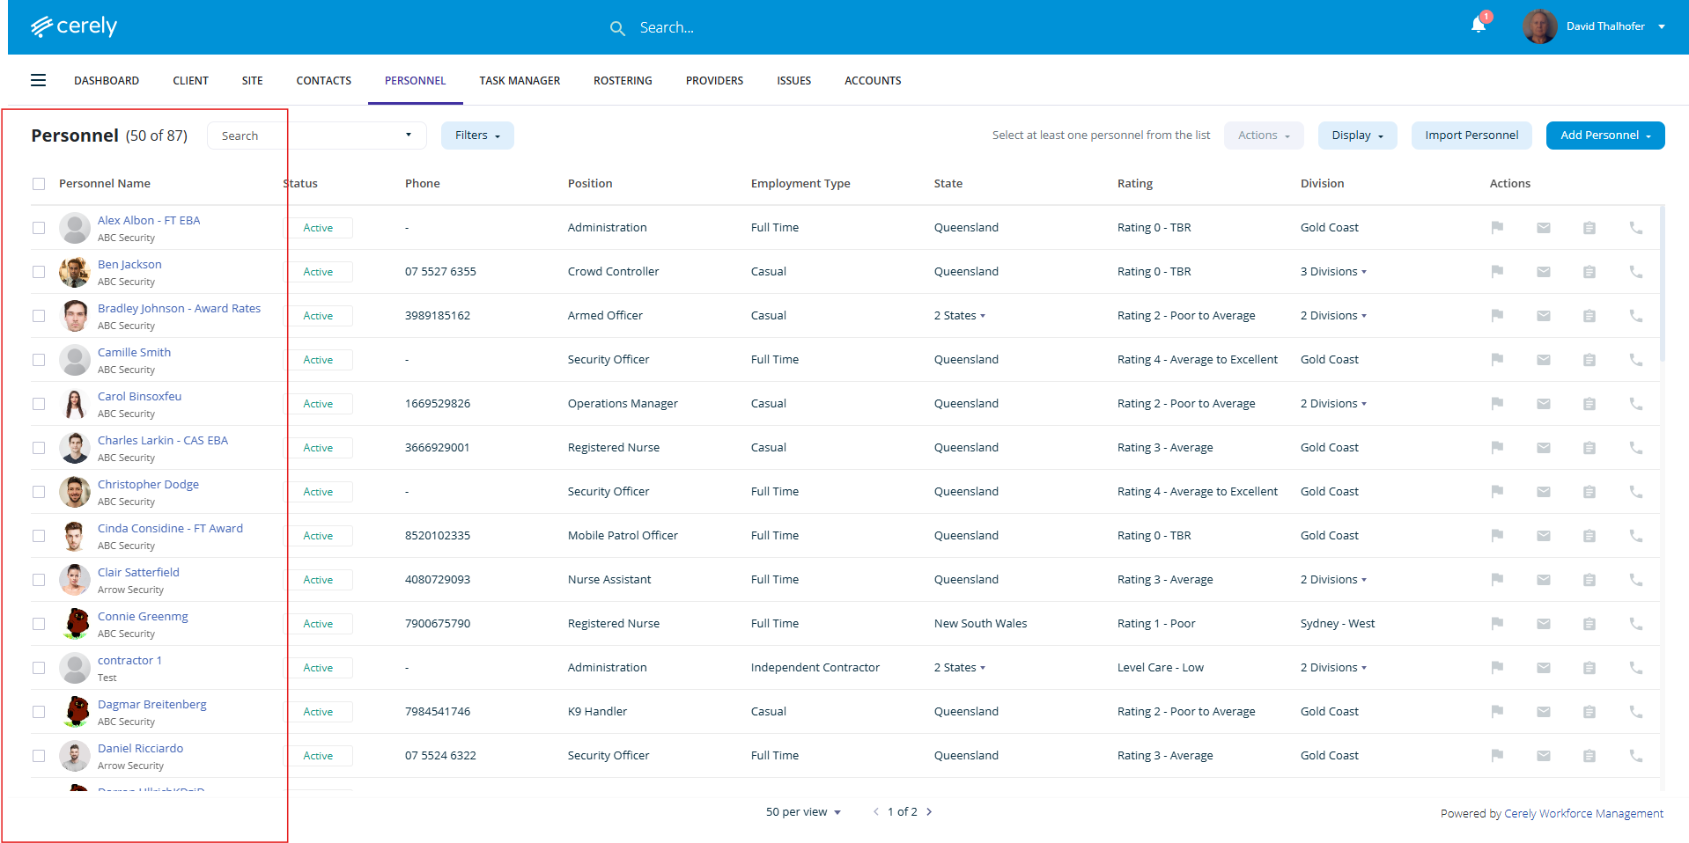Call Ben Jackson using the phone icon
The image size is (1689, 843).
tap(1636, 272)
